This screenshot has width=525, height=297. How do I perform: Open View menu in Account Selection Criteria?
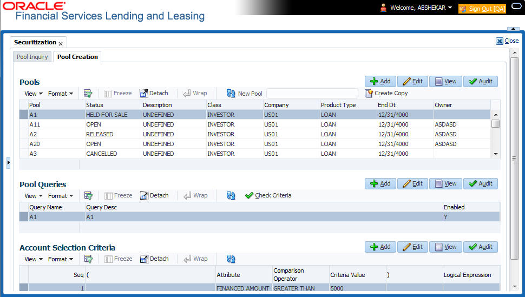point(34,259)
